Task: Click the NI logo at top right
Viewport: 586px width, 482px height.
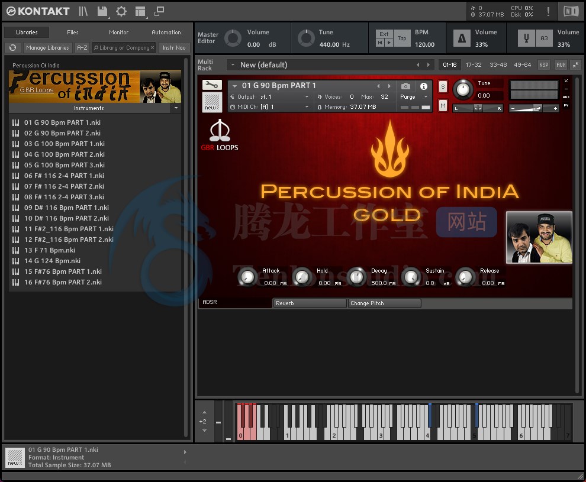Action: [571, 11]
